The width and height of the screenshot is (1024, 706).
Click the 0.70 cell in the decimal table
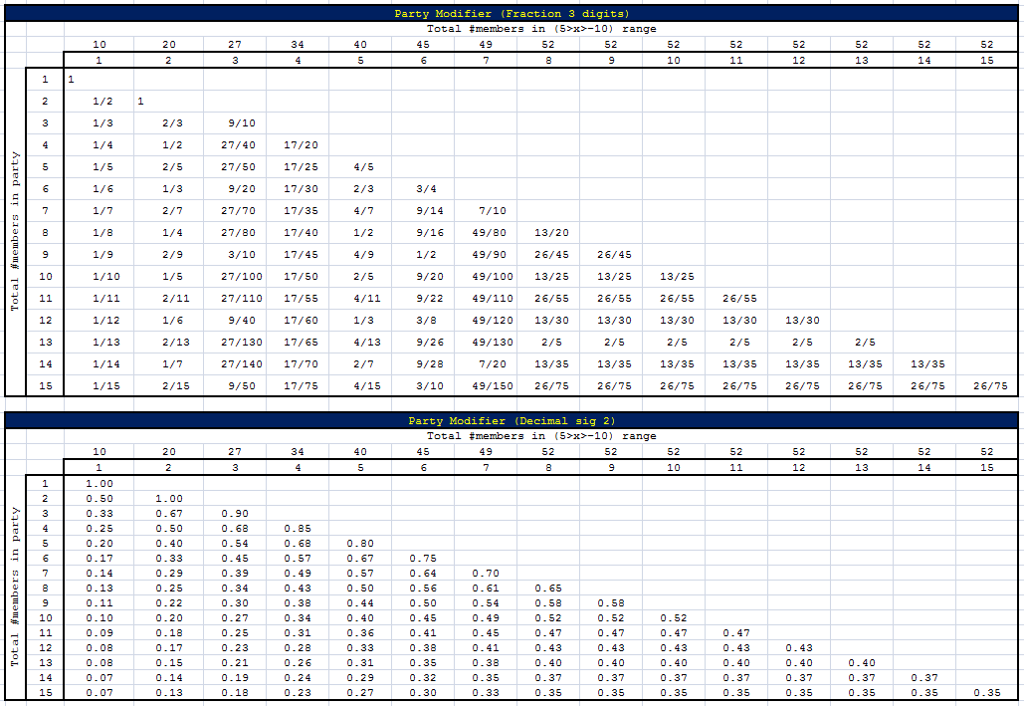[x=486, y=574]
